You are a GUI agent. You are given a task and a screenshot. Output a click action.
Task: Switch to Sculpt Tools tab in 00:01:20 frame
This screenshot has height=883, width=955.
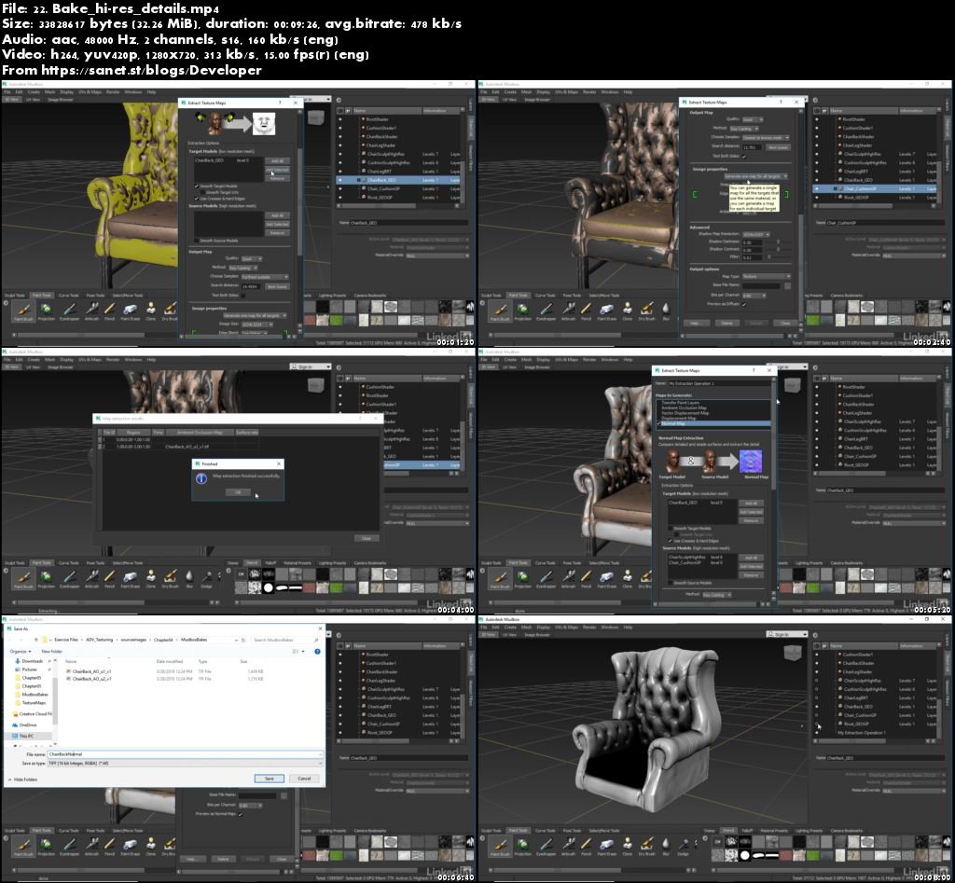point(15,296)
